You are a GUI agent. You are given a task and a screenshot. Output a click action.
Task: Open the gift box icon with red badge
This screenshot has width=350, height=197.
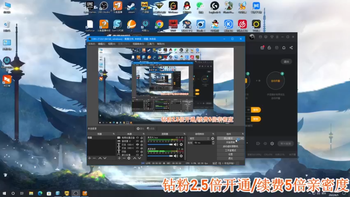click(262, 48)
